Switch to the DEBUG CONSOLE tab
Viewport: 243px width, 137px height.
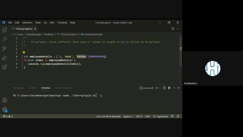[x=63, y=88]
